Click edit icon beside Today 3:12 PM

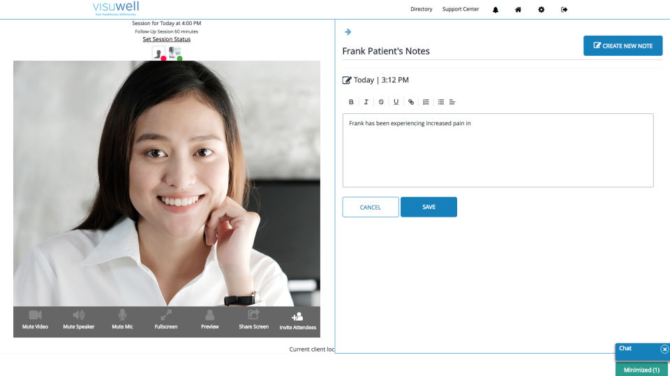pyautogui.click(x=347, y=80)
